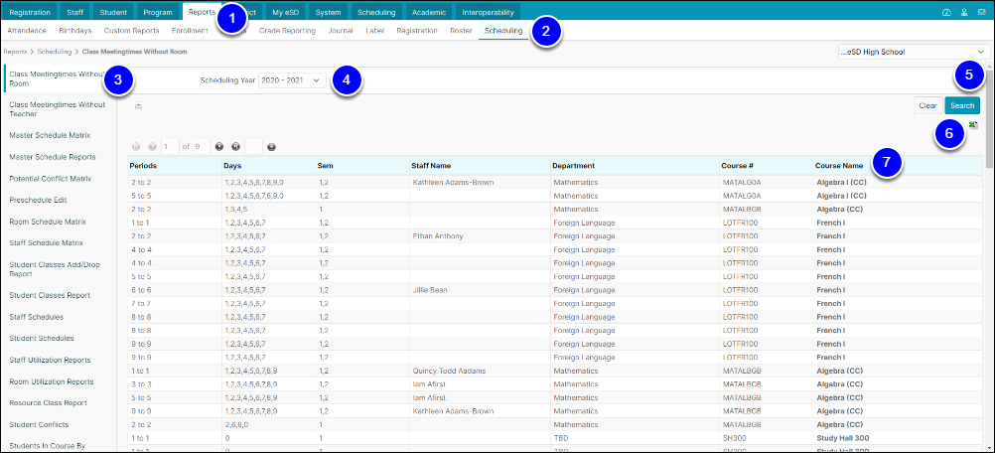
Task: Select the Journal reports sub-tab
Action: click(341, 31)
